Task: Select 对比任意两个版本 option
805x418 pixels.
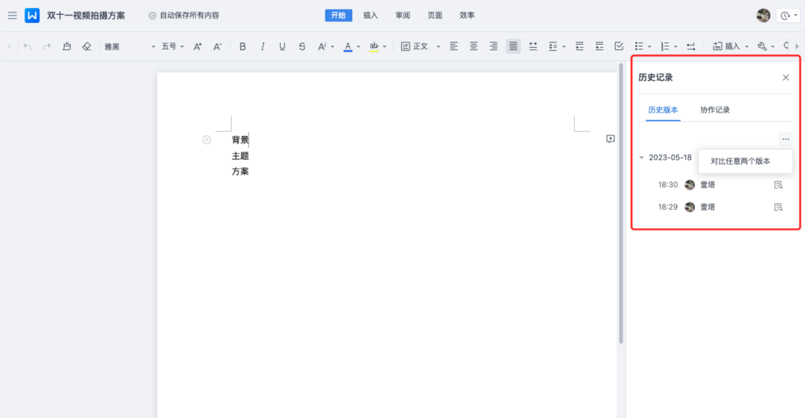Action: (x=741, y=161)
